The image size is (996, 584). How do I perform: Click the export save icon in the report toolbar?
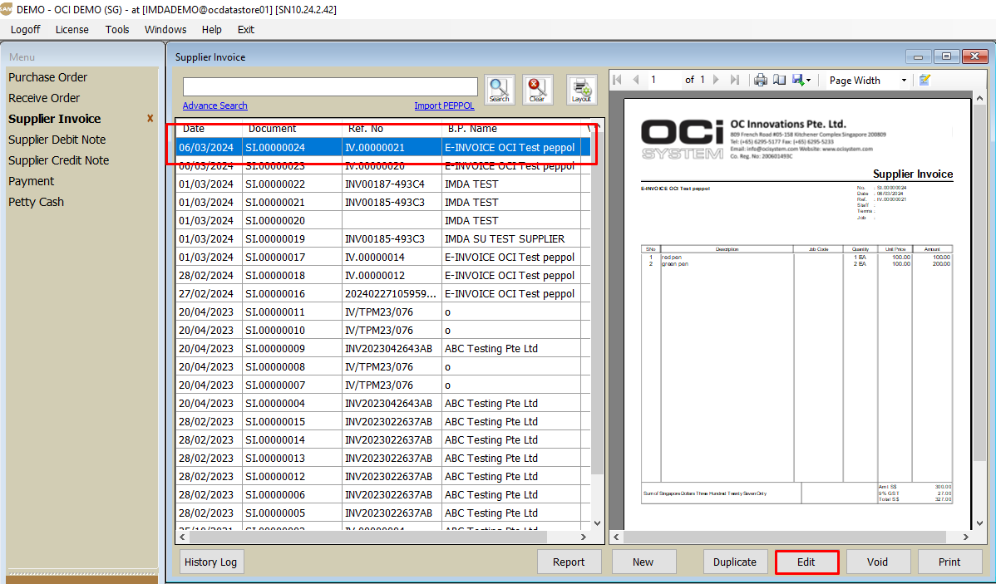(x=797, y=81)
